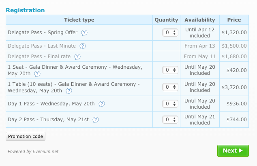Show info for 1 Table (10 seats) ticket
The width and height of the screenshot is (257, 166).
(69, 91)
